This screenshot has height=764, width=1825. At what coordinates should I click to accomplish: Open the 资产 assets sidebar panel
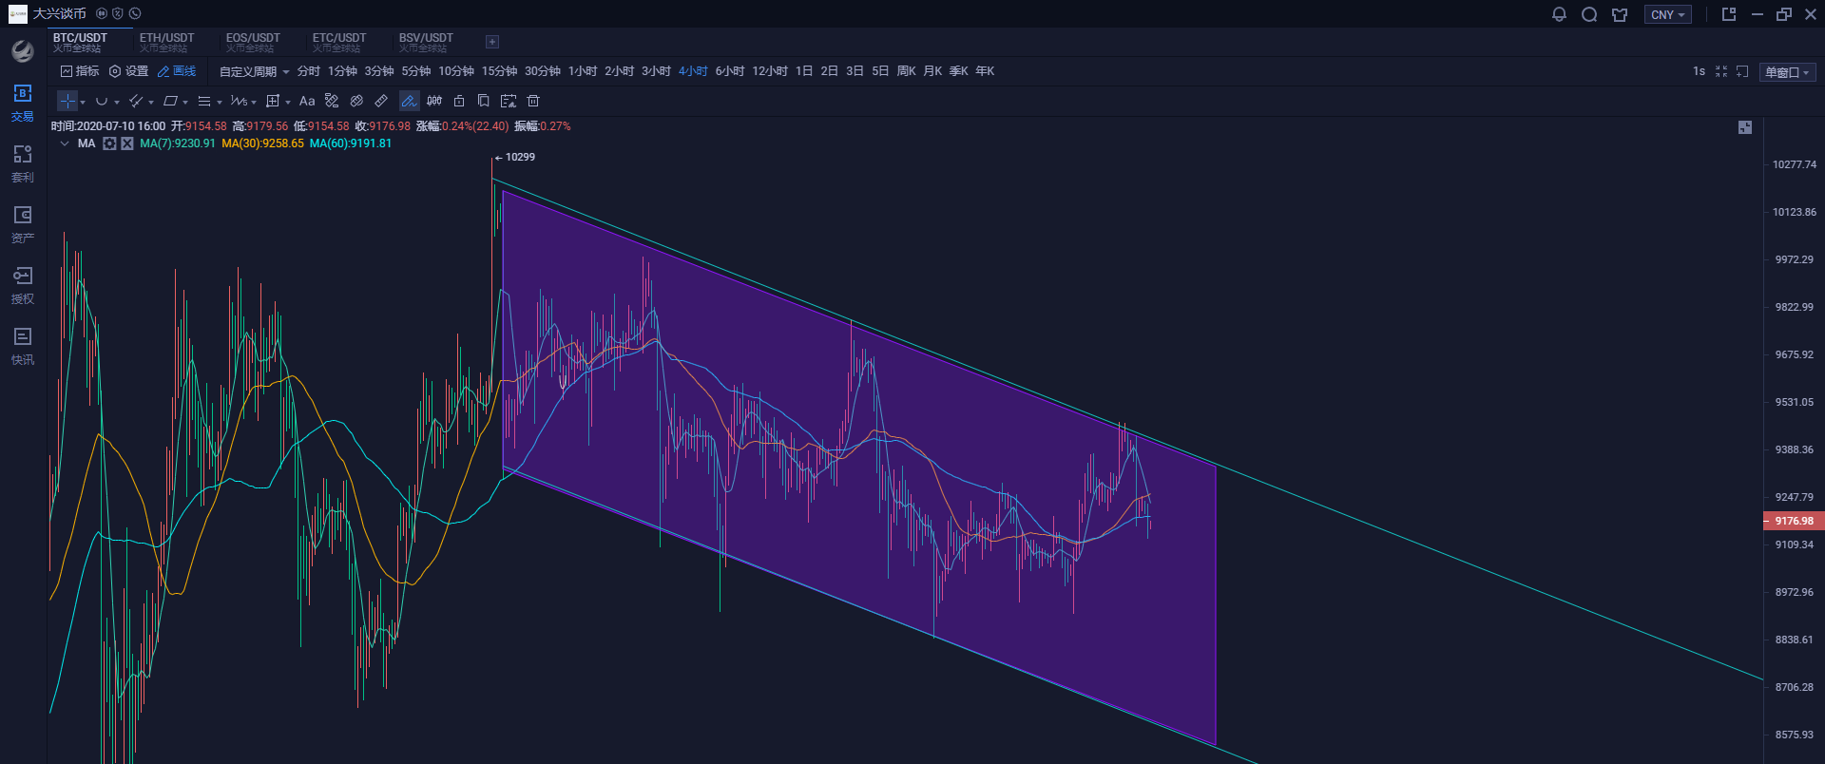tap(23, 224)
